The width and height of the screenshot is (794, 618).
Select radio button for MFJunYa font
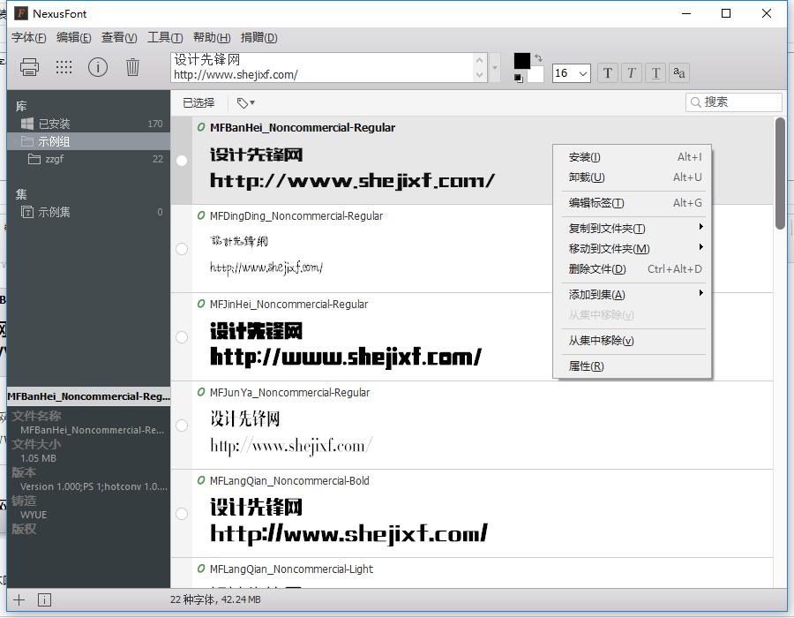[x=182, y=426]
